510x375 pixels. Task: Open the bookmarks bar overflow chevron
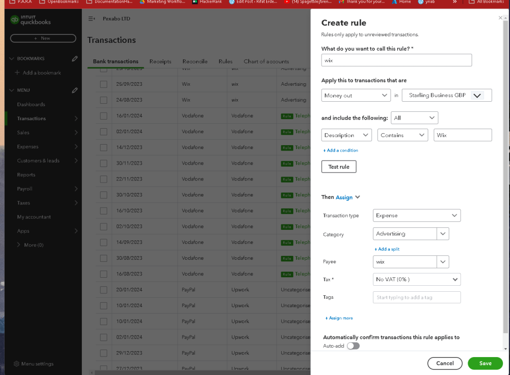point(455,2)
